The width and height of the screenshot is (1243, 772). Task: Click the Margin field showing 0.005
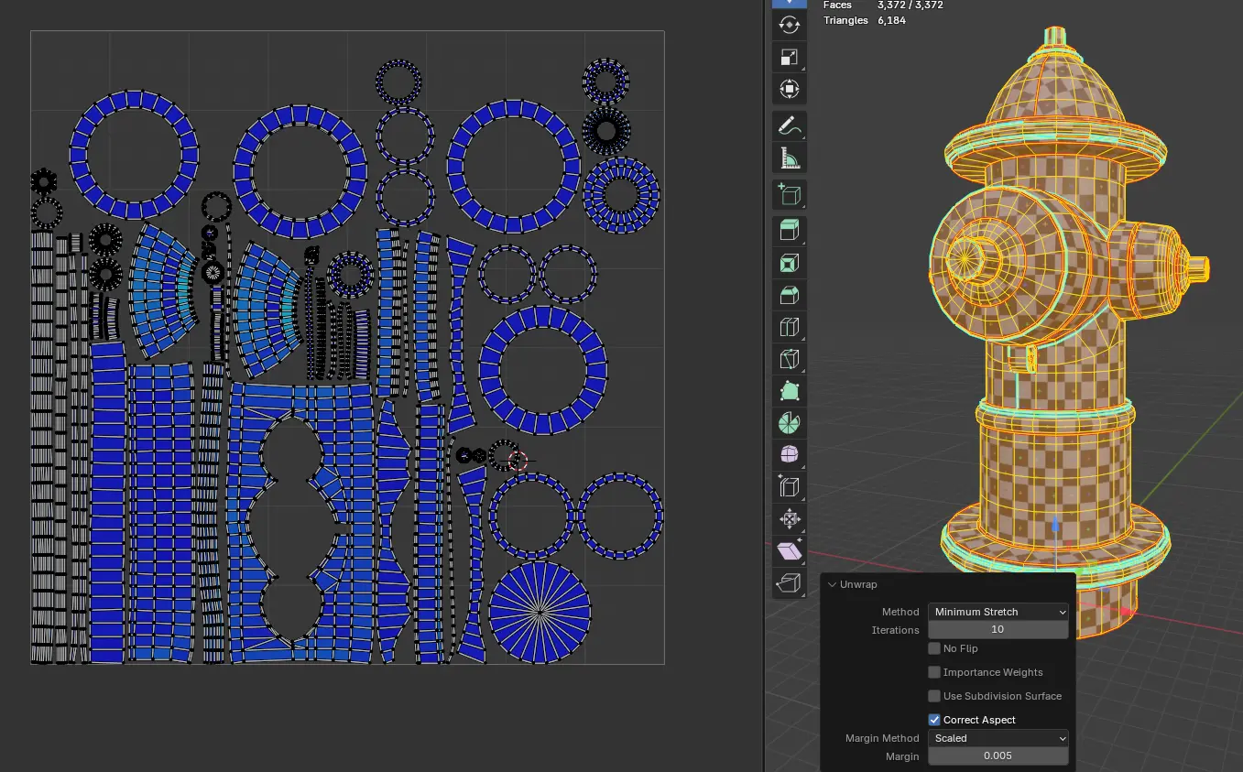pyautogui.click(x=998, y=756)
